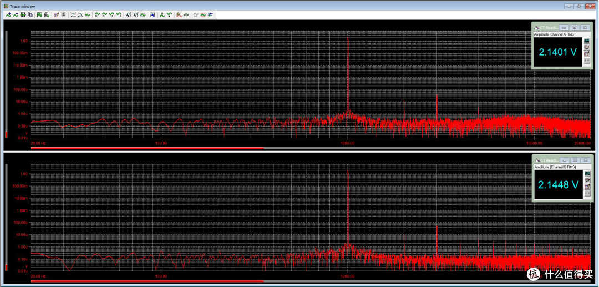The image size is (599, 287).
Task: Click the upper trace red horizontal progress bar
Action: point(147,148)
